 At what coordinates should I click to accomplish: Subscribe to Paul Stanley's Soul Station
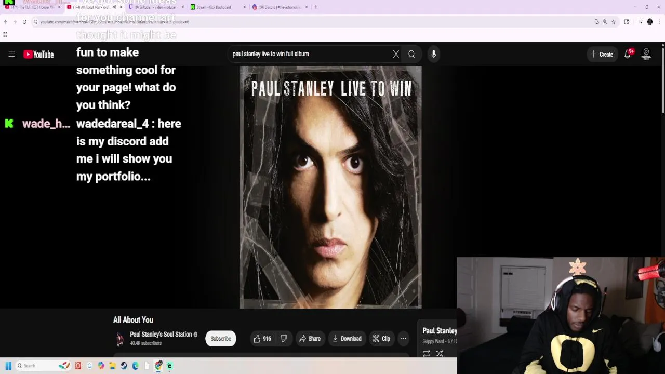click(221, 339)
